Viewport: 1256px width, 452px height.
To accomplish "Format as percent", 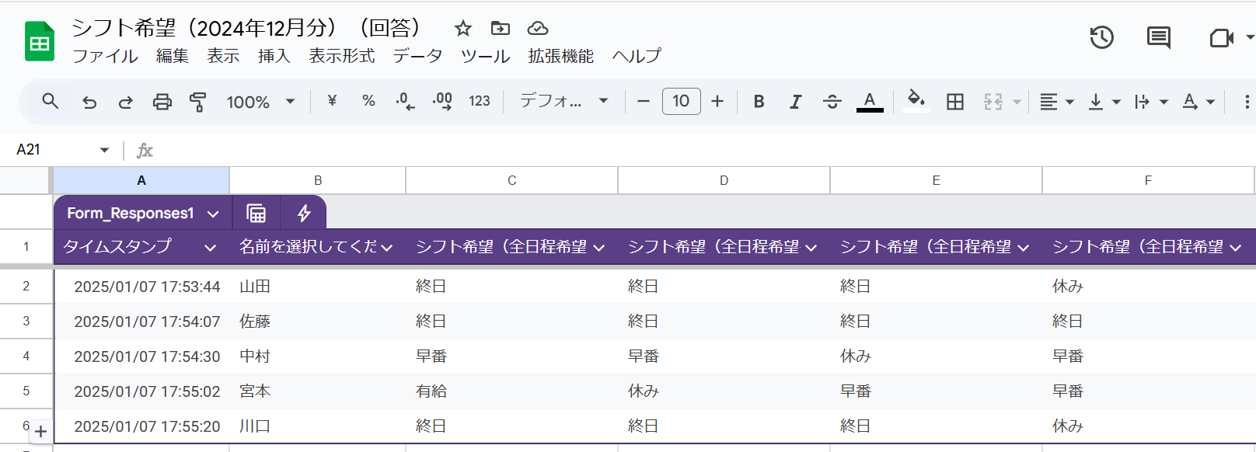I will coord(368,101).
